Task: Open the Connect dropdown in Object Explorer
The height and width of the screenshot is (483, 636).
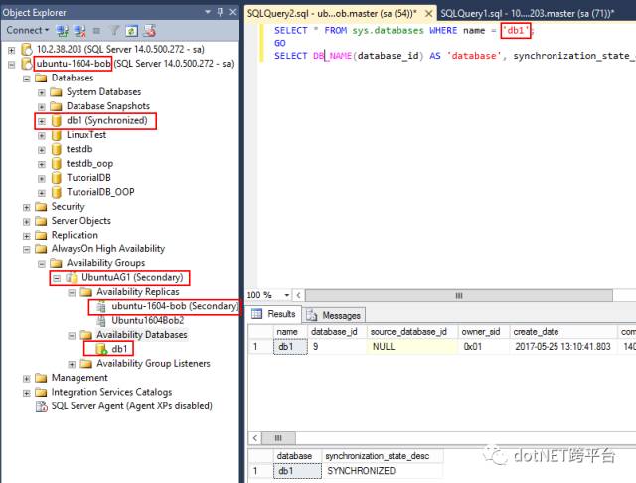Action: (28, 30)
